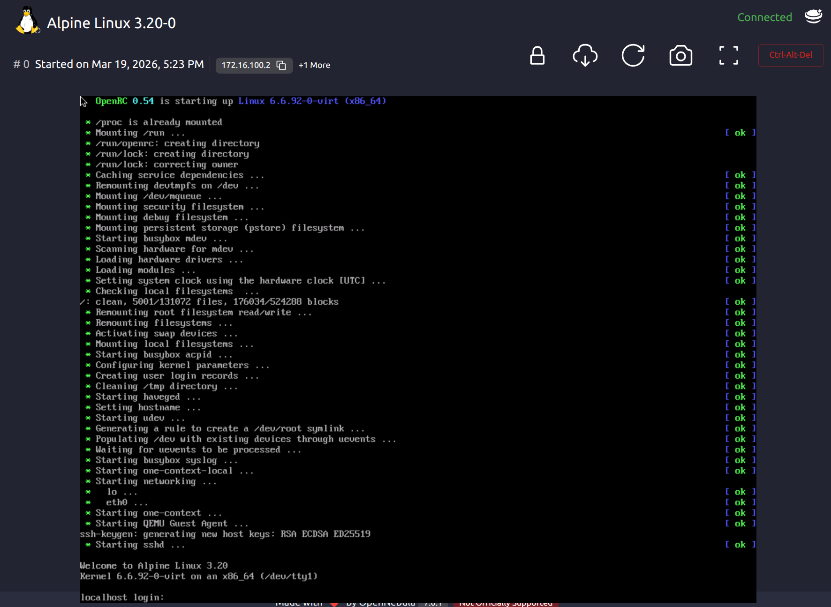The image size is (831, 607).
Task: Click the cloud download icon
Action: (585, 55)
